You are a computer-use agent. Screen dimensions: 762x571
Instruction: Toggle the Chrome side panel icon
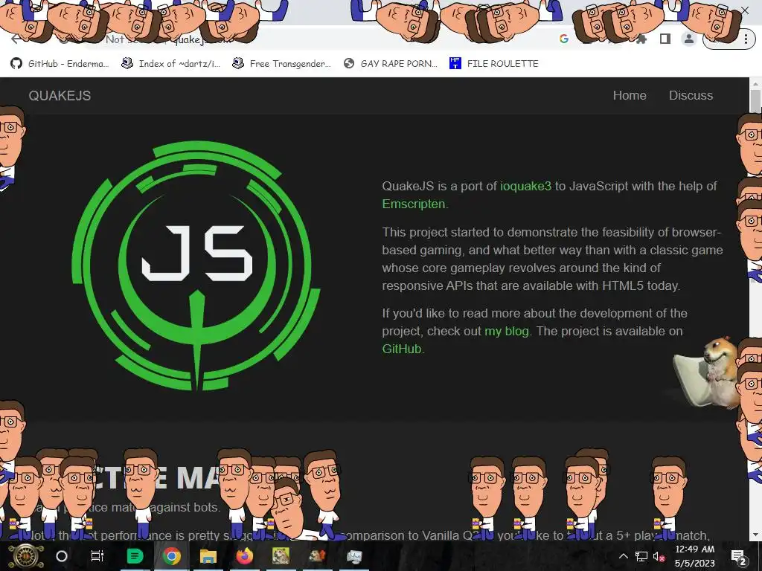pos(665,39)
